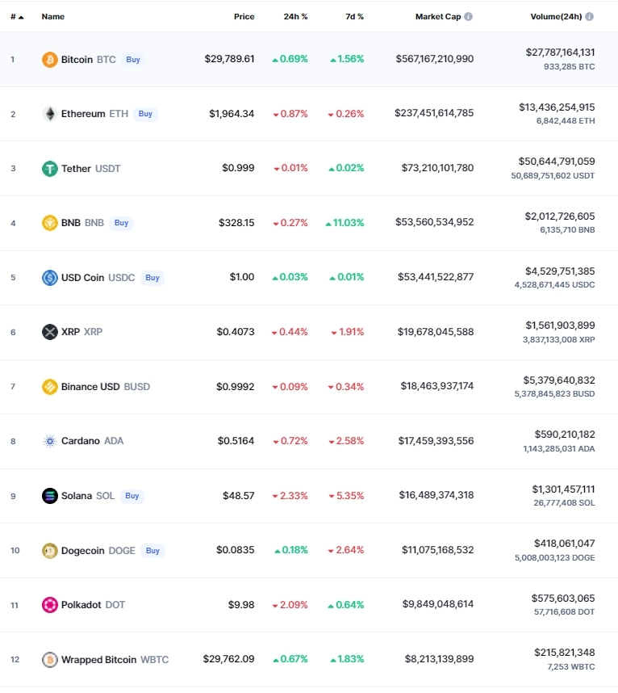Click the Polkadot pink logo icon
Viewport: 618px width, 693px height.
tap(50, 605)
